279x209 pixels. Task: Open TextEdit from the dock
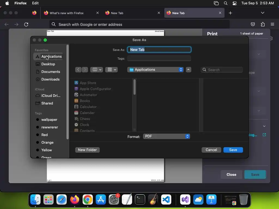tap(127, 199)
